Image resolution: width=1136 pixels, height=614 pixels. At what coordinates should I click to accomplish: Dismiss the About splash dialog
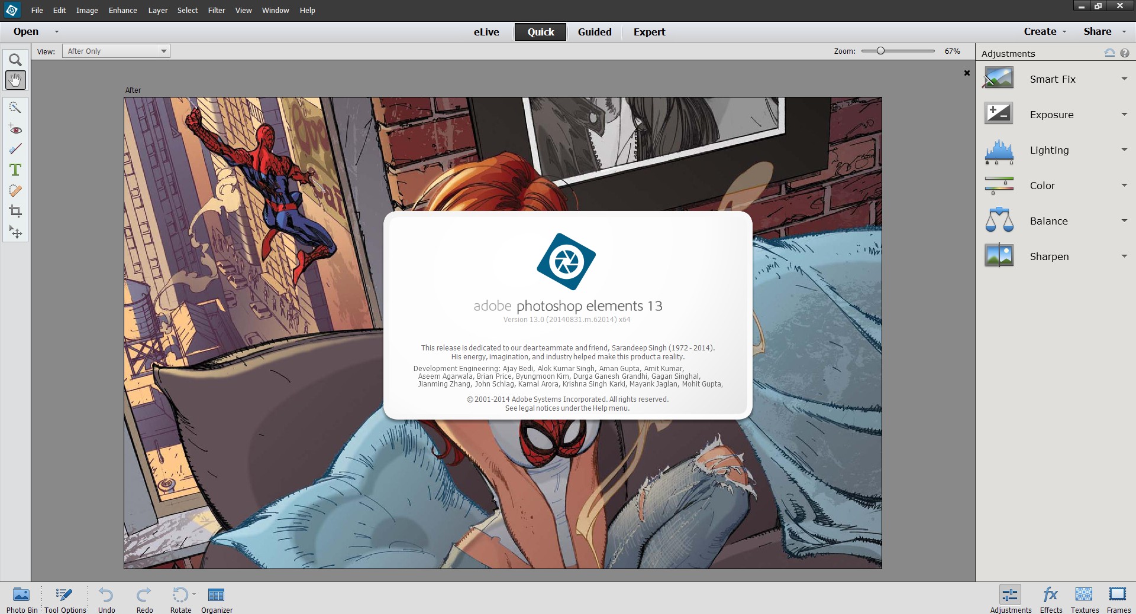pos(567,315)
